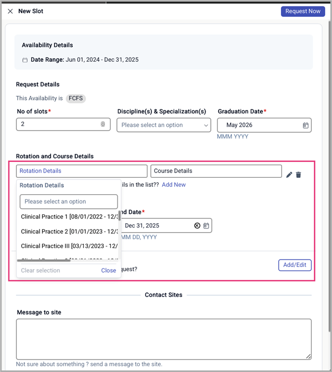332x372 pixels.
Task: Open the Graduation Date calendar picker
Action: [306, 125]
